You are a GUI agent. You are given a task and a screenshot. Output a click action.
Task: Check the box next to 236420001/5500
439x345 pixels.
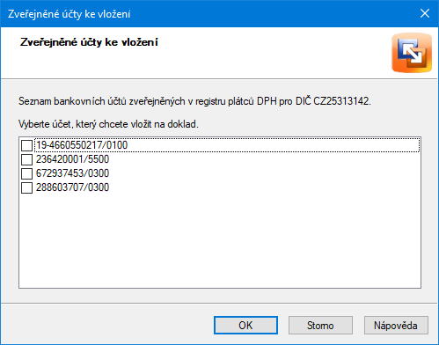26,159
